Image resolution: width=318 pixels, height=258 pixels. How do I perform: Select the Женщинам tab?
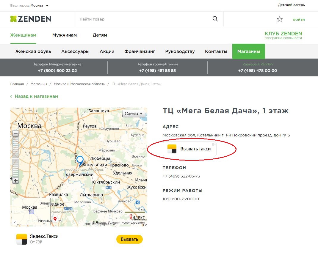23,35
